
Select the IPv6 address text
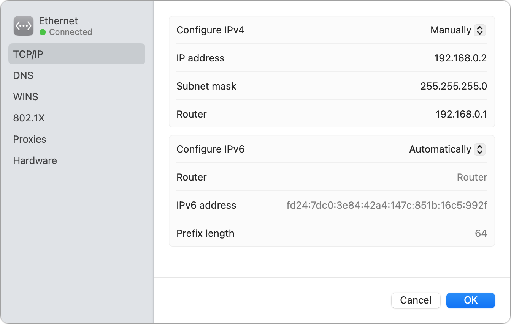point(386,205)
